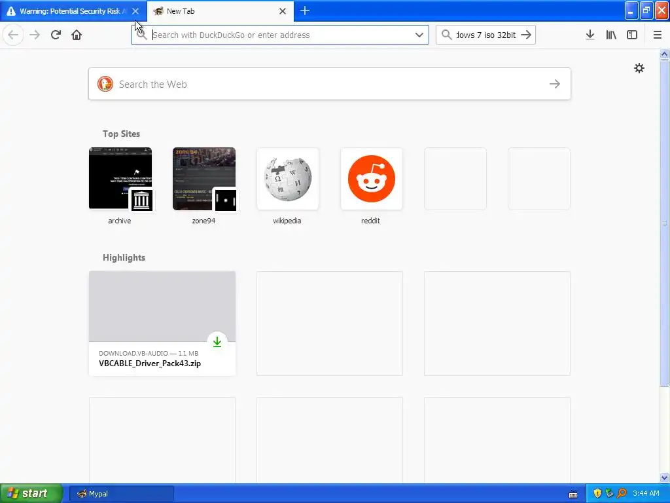Open the home page
The height and width of the screenshot is (503, 670).
coord(77,35)
